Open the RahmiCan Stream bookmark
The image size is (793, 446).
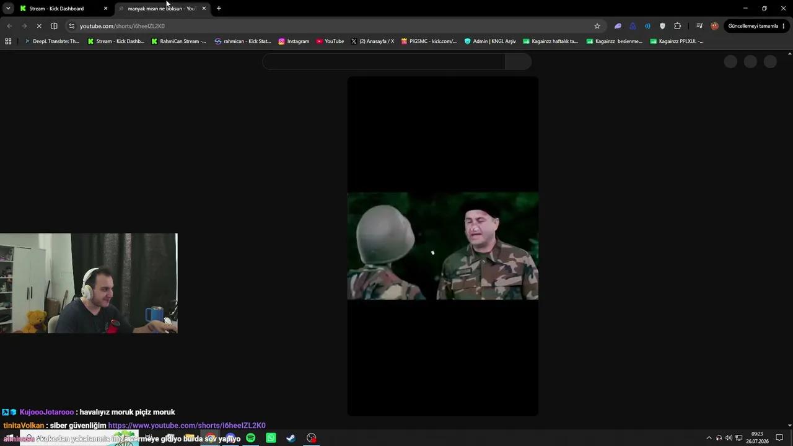(x=179, y=42)
